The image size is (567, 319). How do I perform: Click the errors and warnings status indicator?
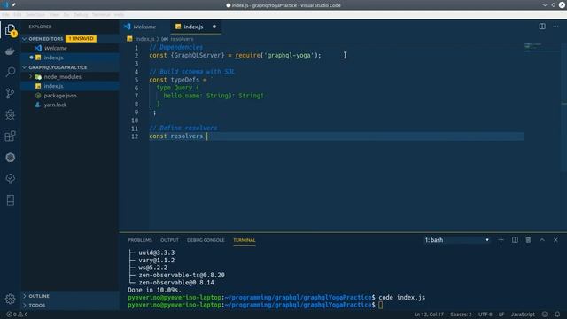17,315
